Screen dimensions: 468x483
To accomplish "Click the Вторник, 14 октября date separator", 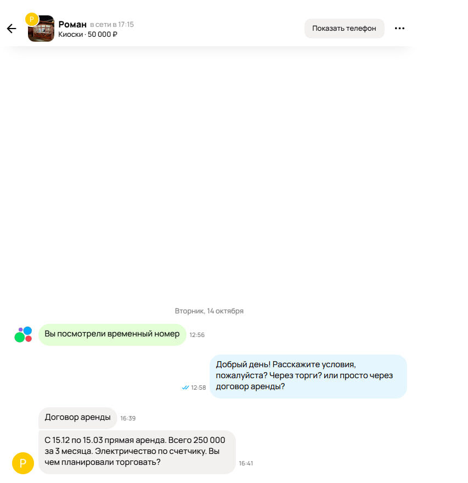I will (x=209, y=311).
